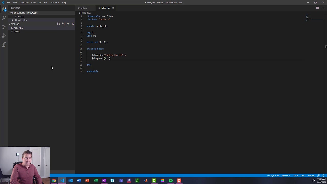Click line number 9 in the gutter

click(x=81, y=42)
